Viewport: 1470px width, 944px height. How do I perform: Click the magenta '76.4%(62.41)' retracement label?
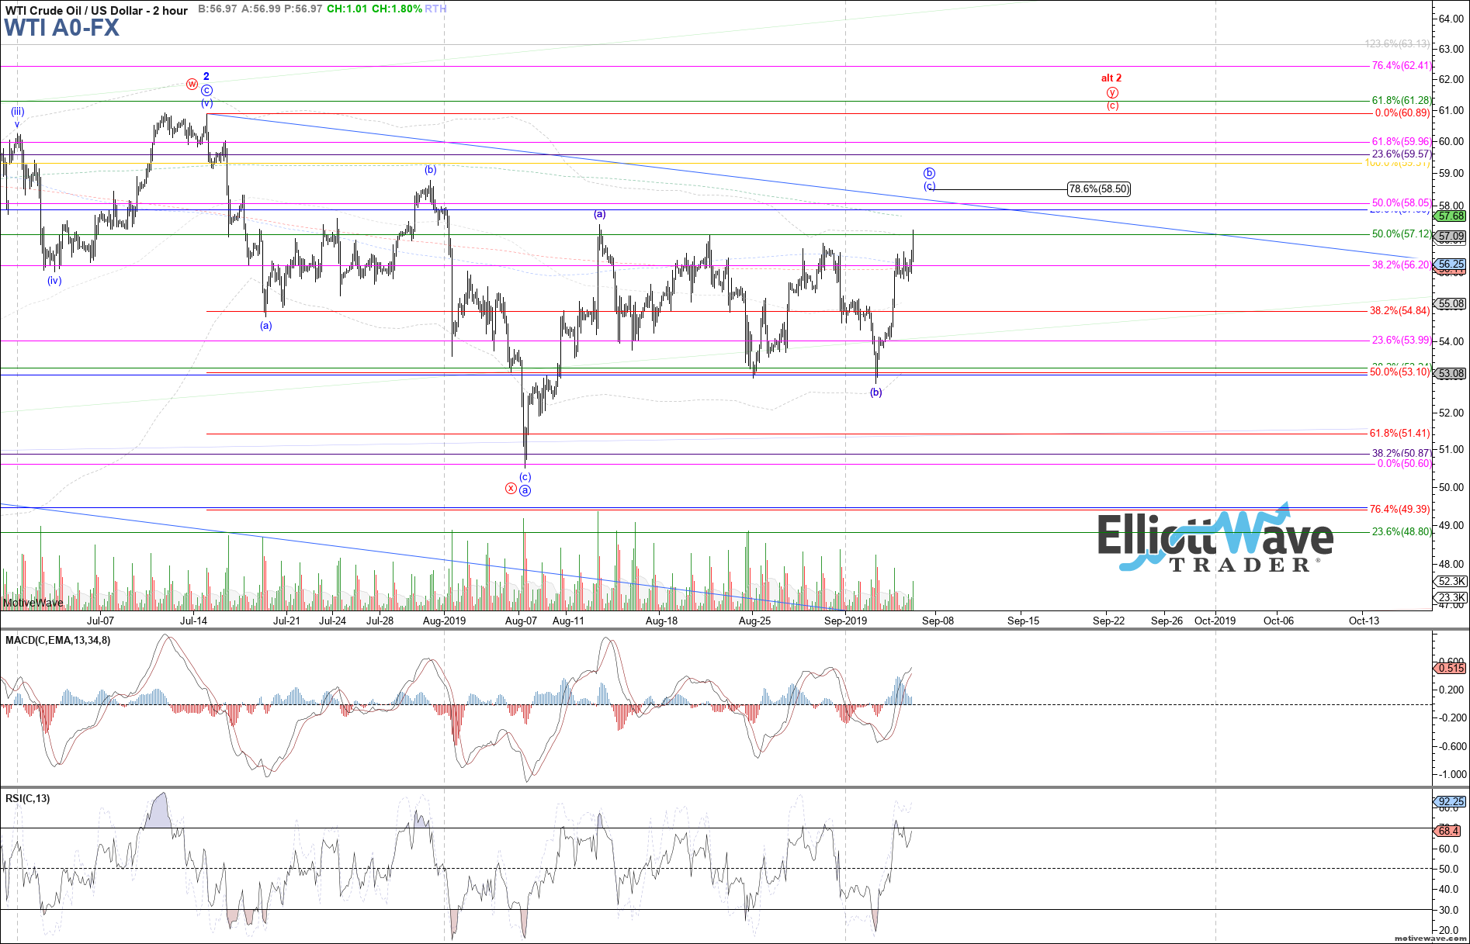click(1402, 66)
